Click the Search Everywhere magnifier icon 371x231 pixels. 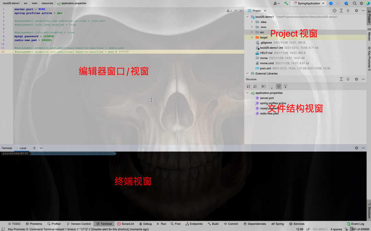[x=355, y=3]
